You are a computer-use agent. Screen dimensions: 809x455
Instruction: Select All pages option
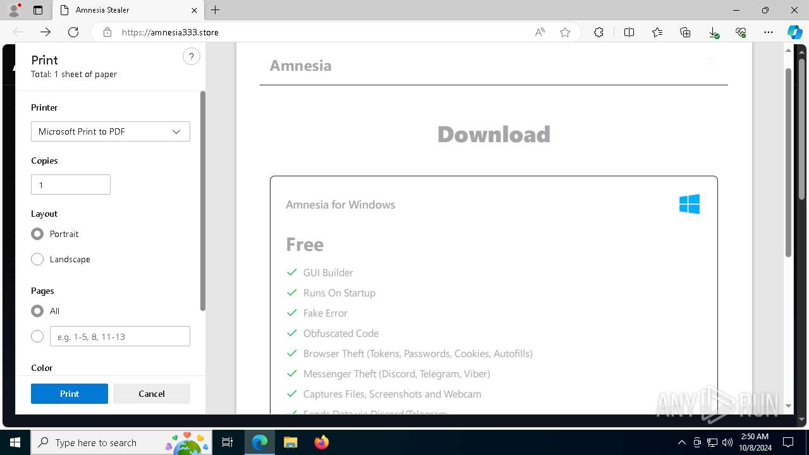click(x=37, y=311)
